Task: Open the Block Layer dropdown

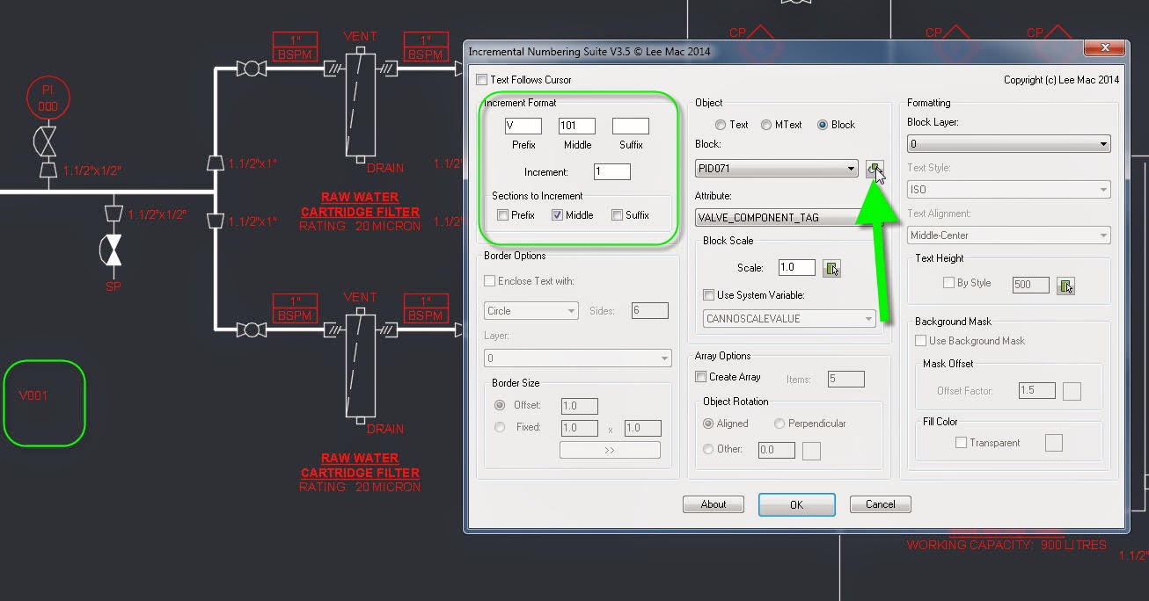Action: coord(1008,144)
